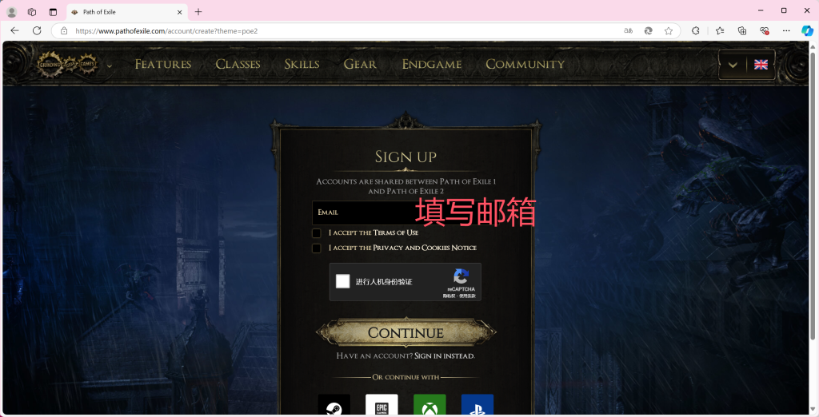Open the Privacy and Cookies Notice link
This screenshot has height=417, width=819.
tap(425, 248)
